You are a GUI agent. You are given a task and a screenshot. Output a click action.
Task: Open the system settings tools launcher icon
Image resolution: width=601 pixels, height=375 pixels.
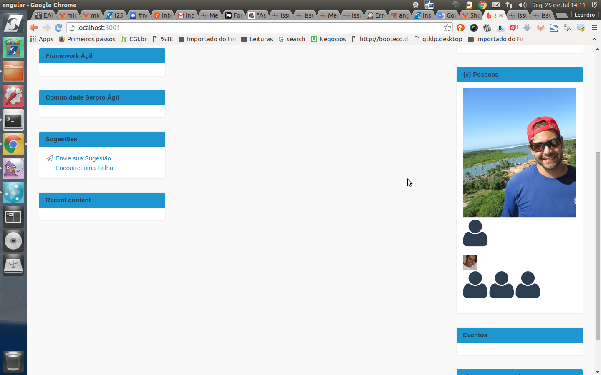tap(13, 96)
